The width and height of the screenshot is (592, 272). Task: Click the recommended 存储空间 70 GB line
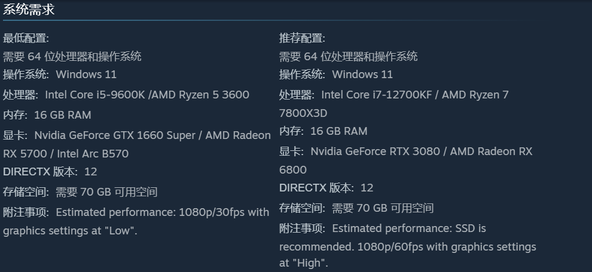tap(356, 208)
